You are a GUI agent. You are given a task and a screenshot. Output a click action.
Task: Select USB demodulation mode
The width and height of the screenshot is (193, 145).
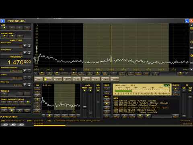point(86,79)
